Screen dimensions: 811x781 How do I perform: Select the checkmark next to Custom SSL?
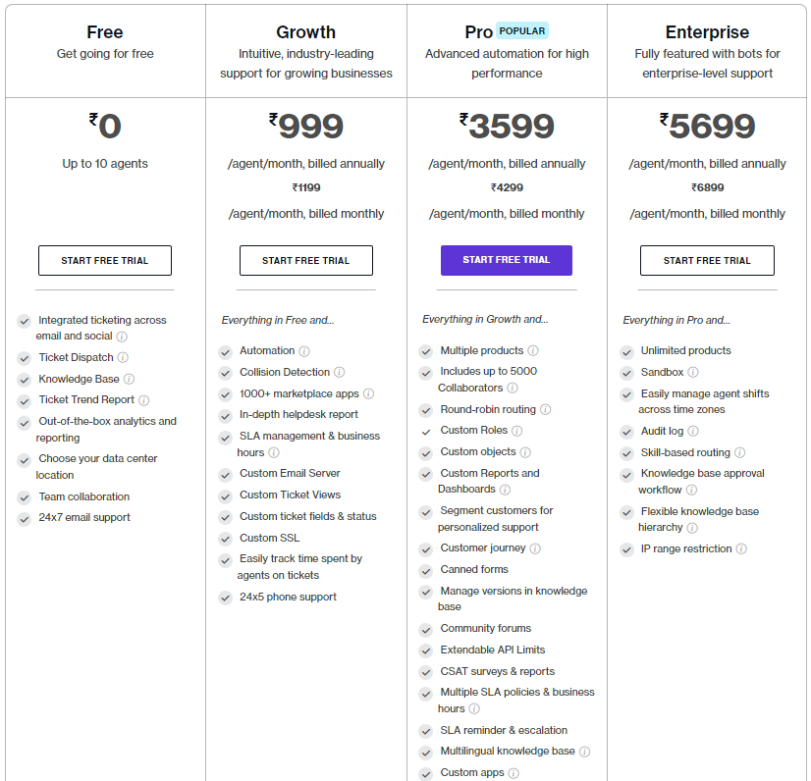(x=225, y=538)
